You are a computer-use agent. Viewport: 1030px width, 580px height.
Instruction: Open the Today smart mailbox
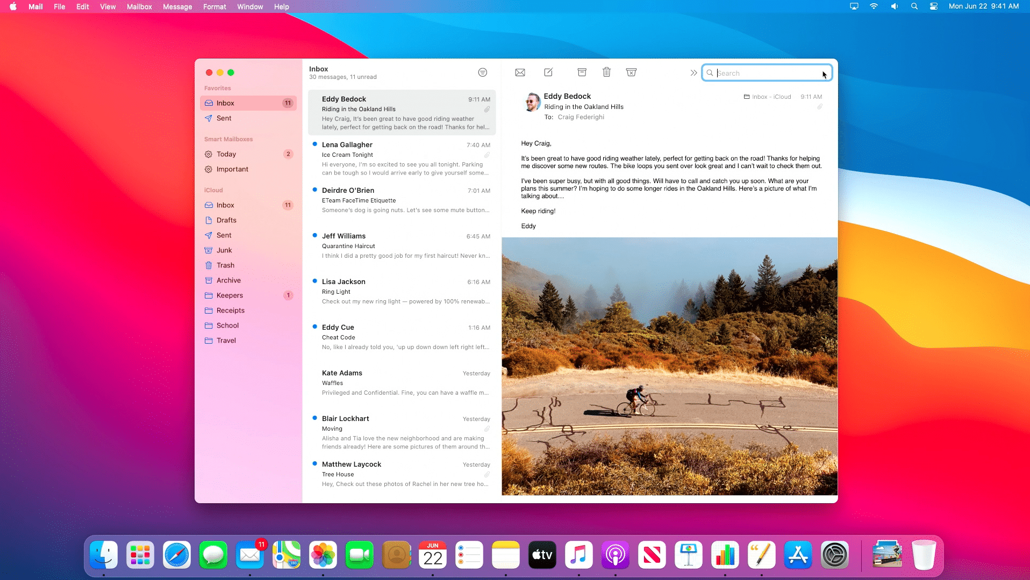(226, 154)
